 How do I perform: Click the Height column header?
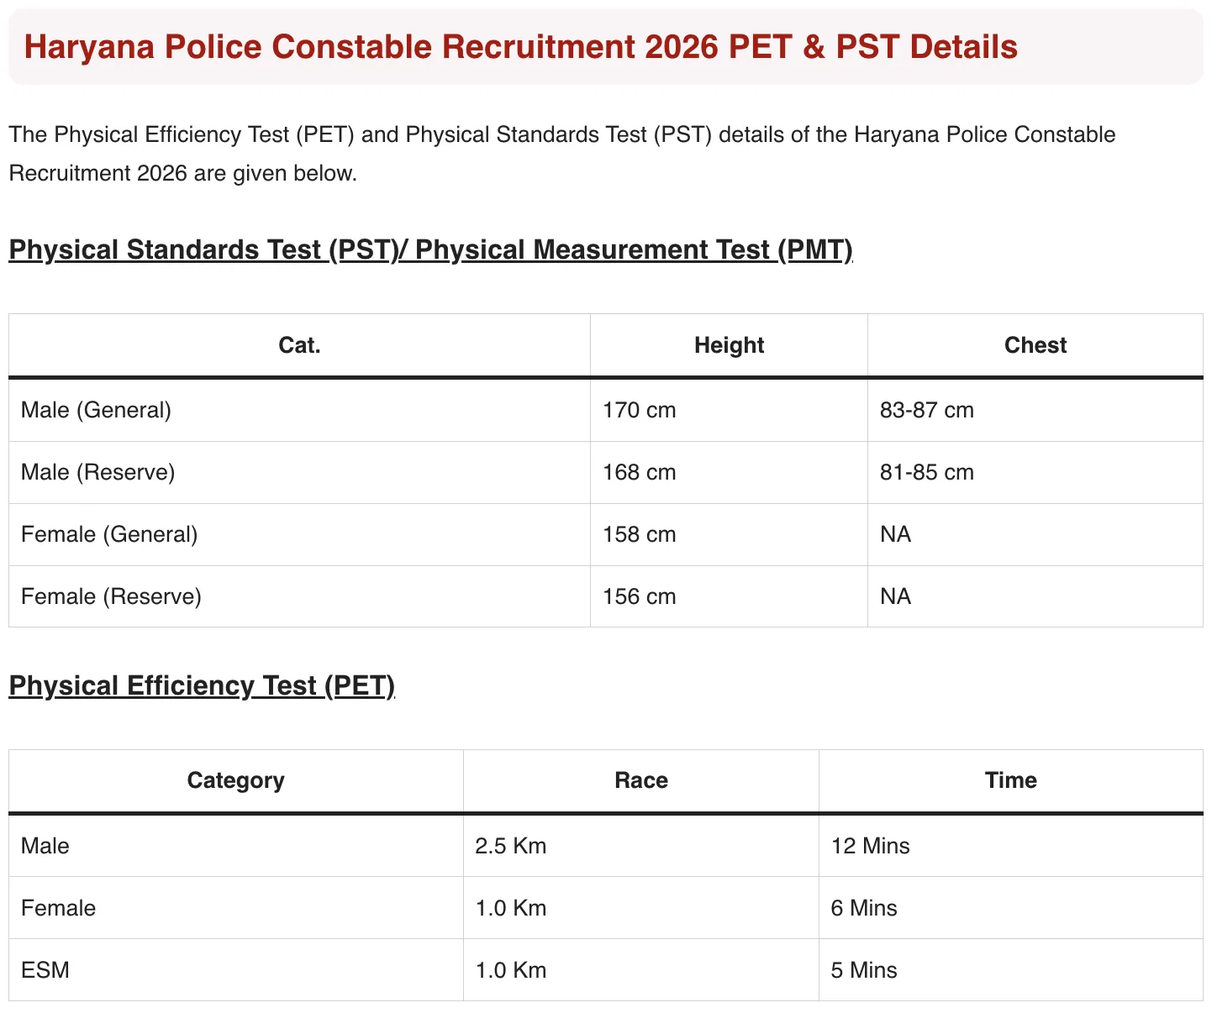pos(728,344)
